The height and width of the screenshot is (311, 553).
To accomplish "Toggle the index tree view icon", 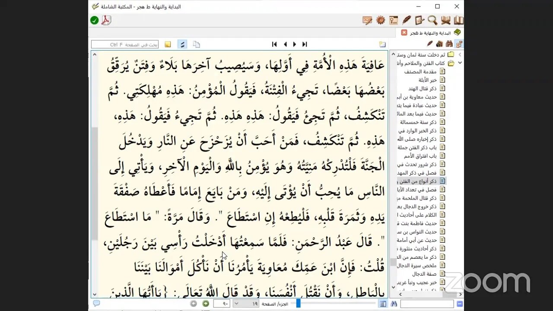I will [x=459, y=44].
